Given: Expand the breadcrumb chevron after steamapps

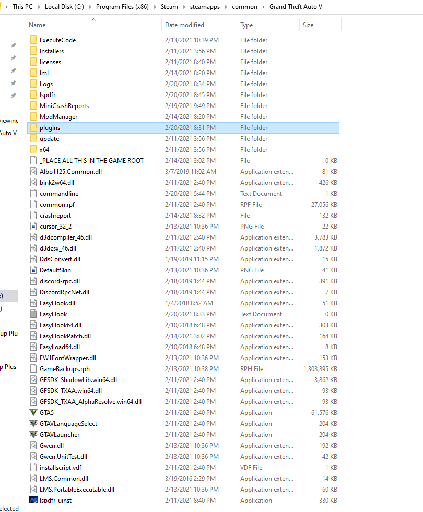Looking at the screenshot, I should click(226, 7).
